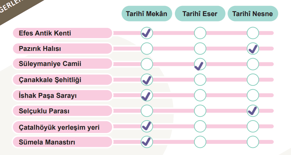Select Tarihî Nesne for Sümela Manastırı
Screen dimensions: 291x155
coord(253,142)
